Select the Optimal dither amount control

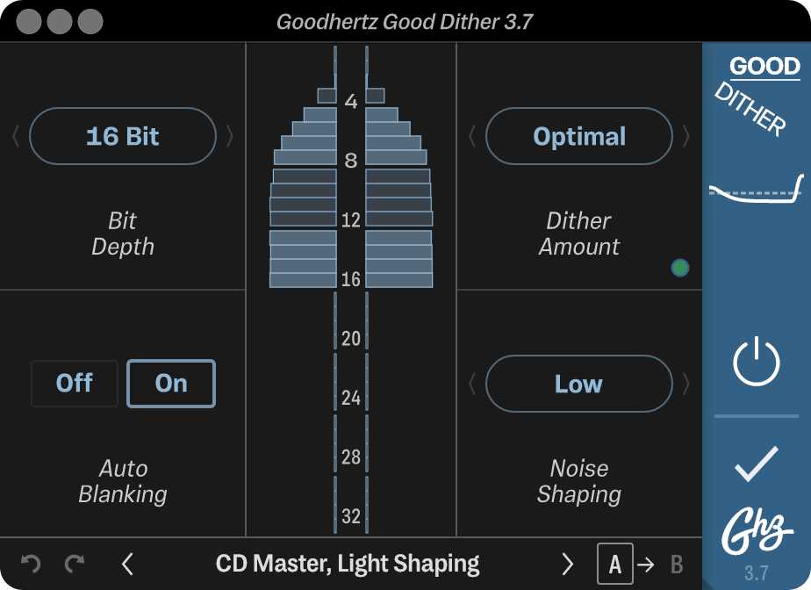click(x=578, y=136)
